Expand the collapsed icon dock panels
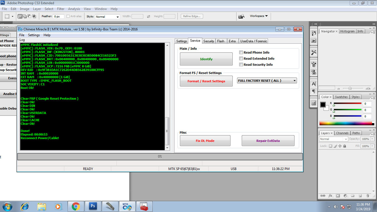Viewport: 377px width, 212px height. [316, 24]
